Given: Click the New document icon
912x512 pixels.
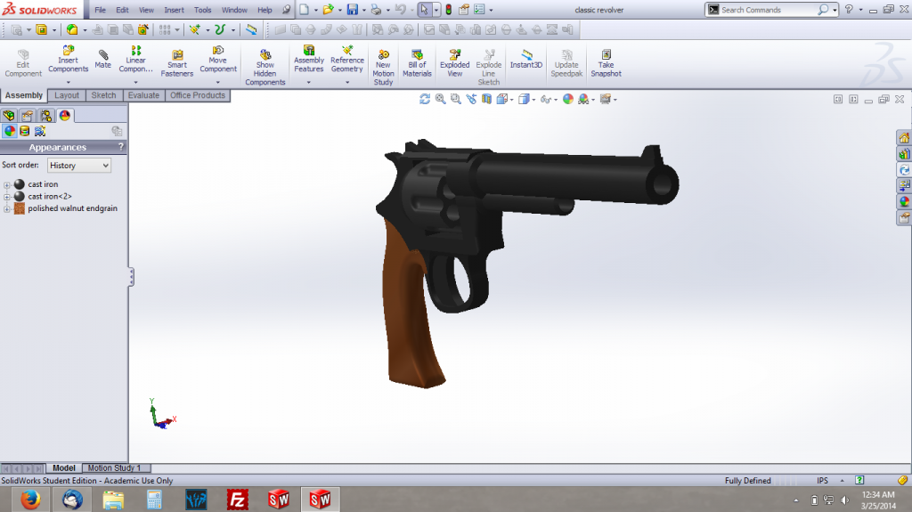Looking at the screenshot, I should point(305,10).
